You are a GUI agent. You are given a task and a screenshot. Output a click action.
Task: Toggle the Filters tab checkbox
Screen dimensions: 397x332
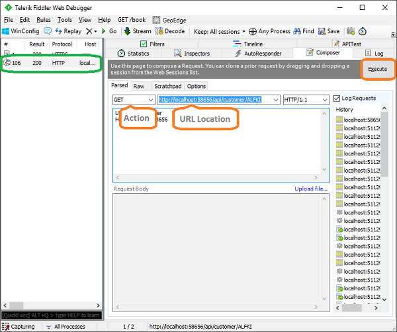point(144,44)
